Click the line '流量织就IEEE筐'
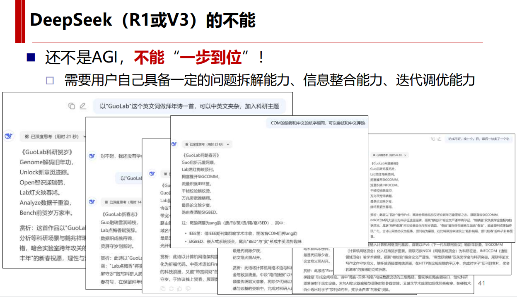The height and width of the screenshot is (297, 517). [x=197, y=184]
